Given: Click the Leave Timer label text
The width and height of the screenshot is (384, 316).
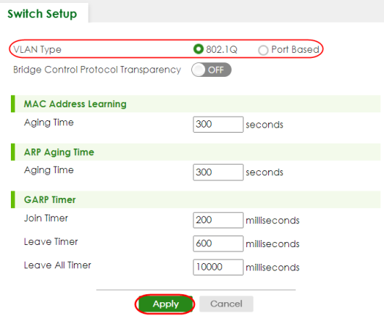Looking at the screenshot, I should tap(51, 241).
